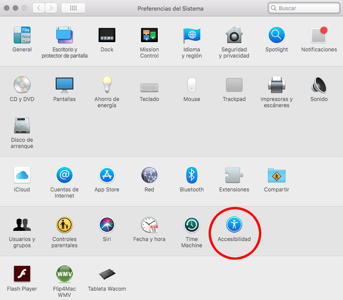The width and height of the screenshot is (343, 300).
Task: Open Tableta Wacom preferences
Action: click(107, 274)
